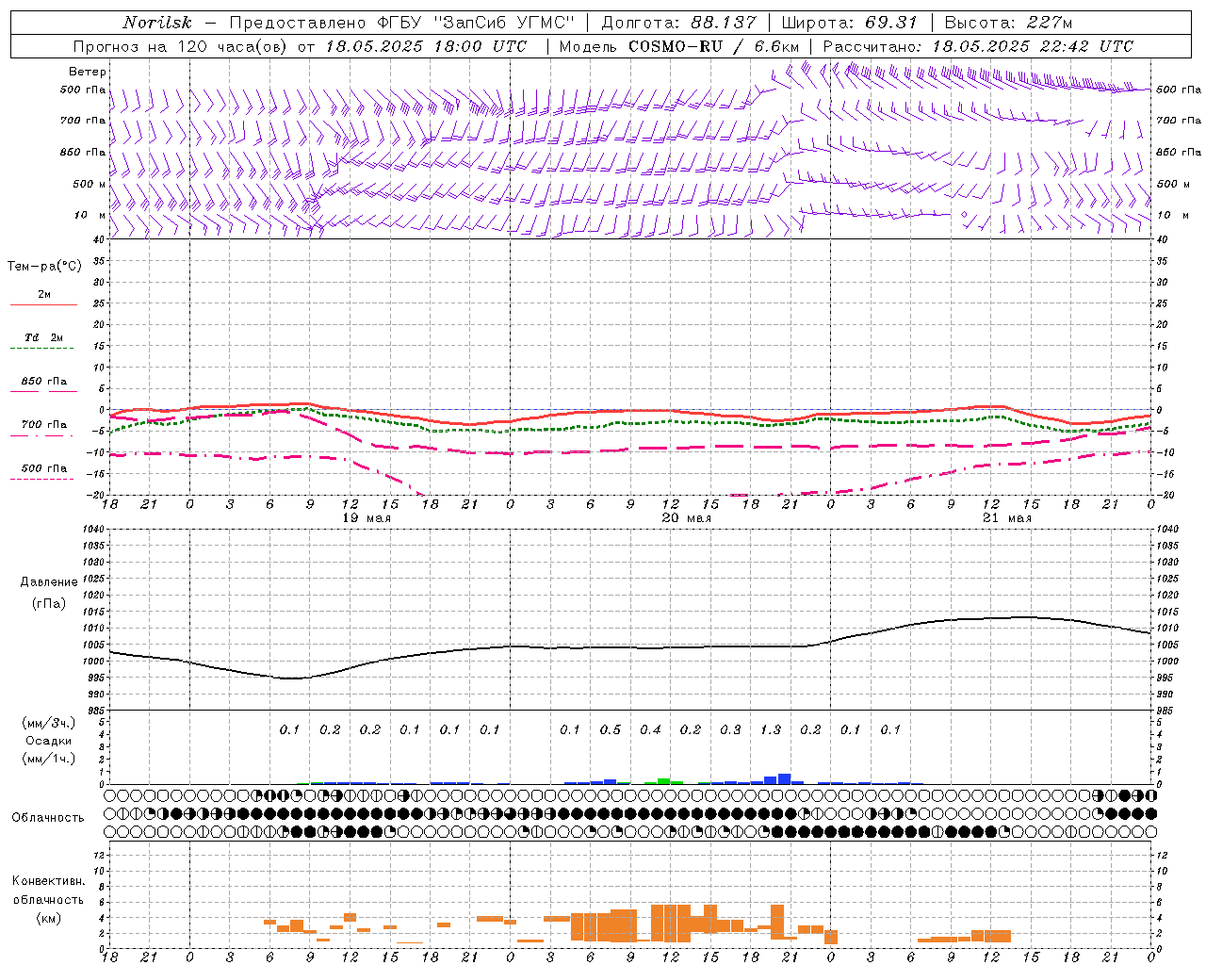The width and height of the screenshot is (1206, 965).
Task: Click the "Конвективн." convective cloud label
Action: pos(49,881)
